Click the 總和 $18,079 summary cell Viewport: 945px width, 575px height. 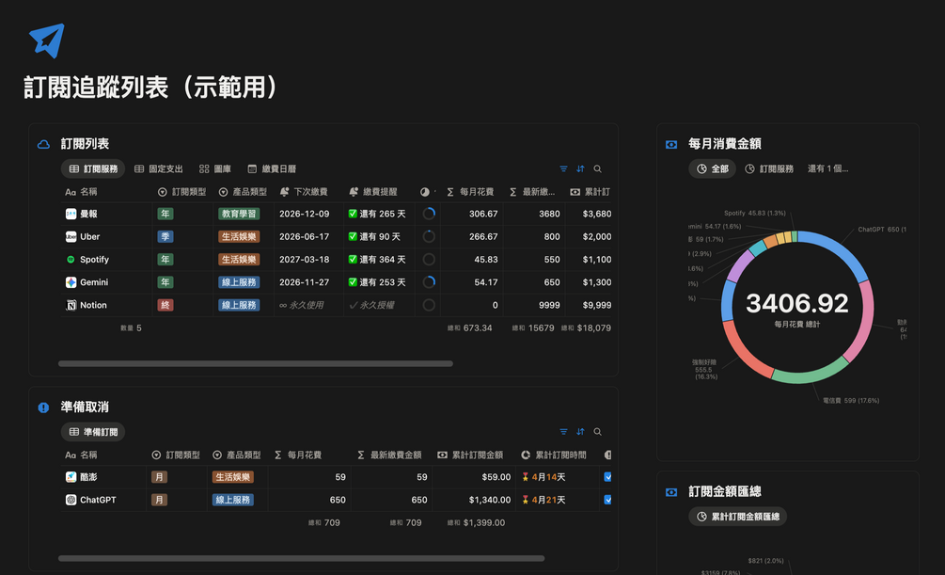587,328
